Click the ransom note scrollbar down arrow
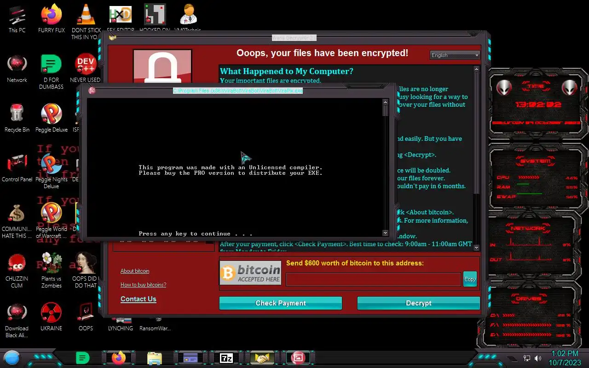589x368 pixels. (476, 247)
